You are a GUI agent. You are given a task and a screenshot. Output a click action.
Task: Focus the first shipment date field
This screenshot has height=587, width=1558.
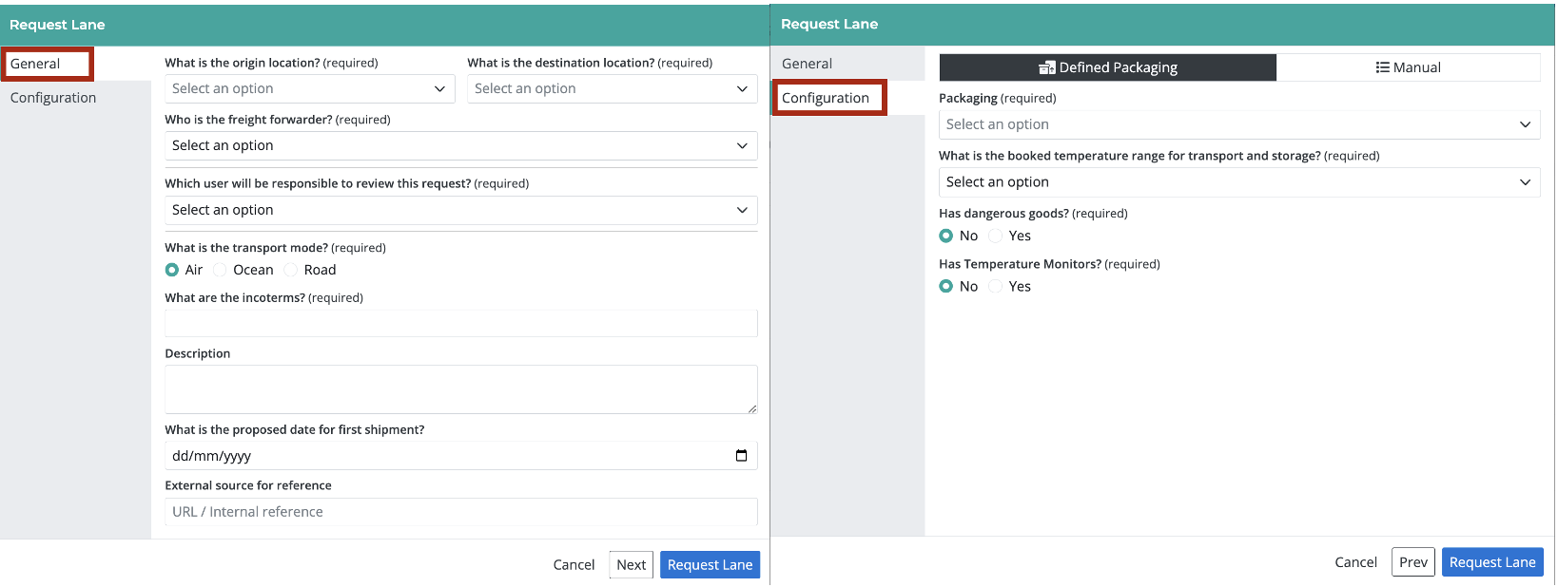point(461,456)
